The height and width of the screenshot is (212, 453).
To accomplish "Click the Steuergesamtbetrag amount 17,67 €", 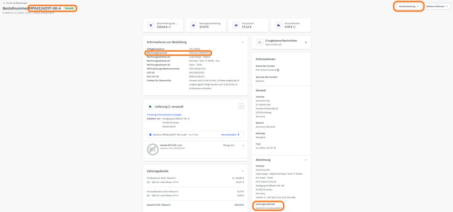I will coord(204,27).
